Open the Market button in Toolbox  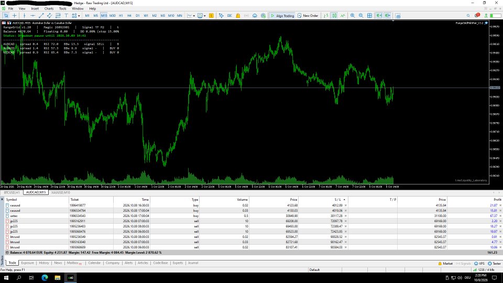(x=445, y=264)
